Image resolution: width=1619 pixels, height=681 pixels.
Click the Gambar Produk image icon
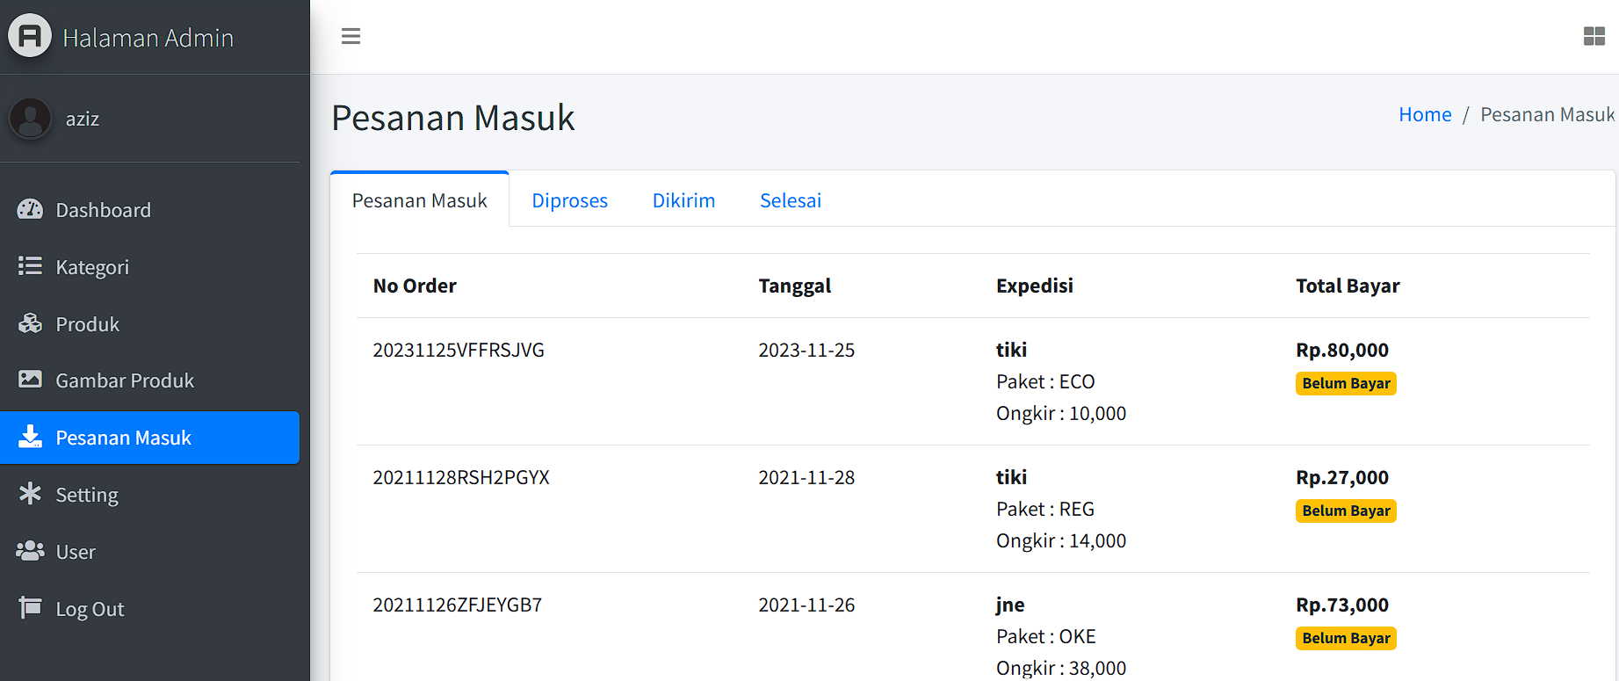(30, 380)
